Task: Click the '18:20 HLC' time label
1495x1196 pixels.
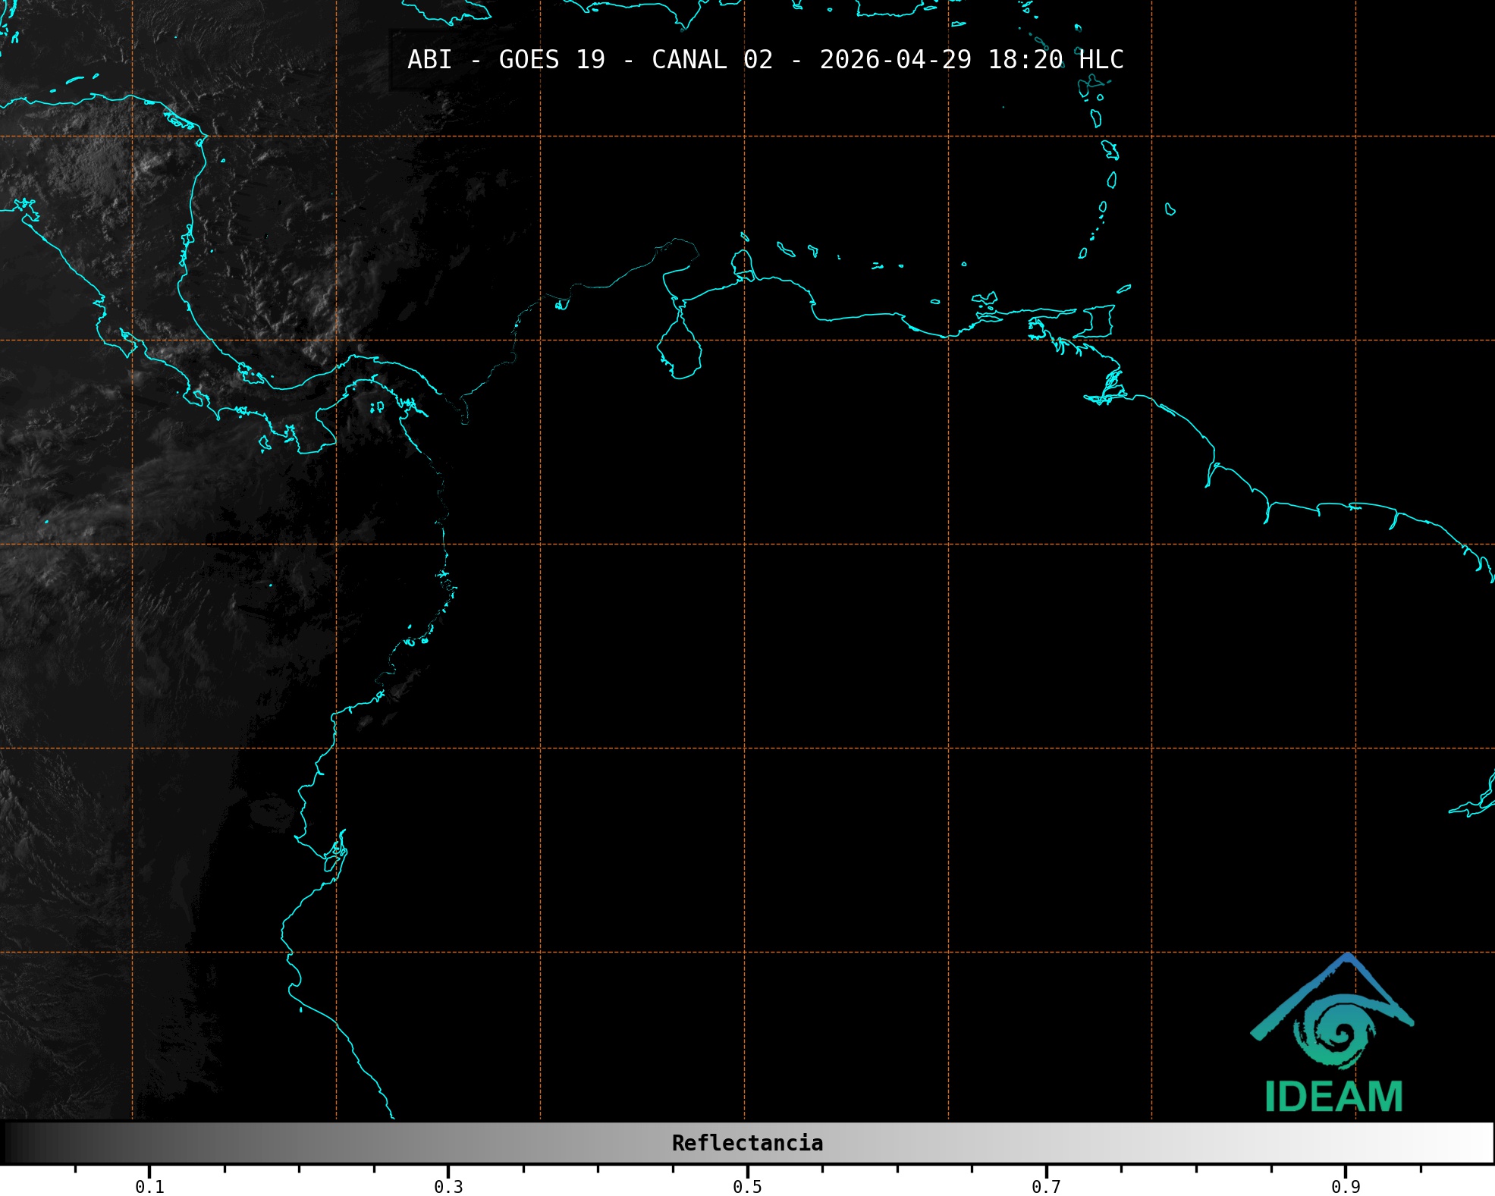Action: click(x=1055, y=60)
